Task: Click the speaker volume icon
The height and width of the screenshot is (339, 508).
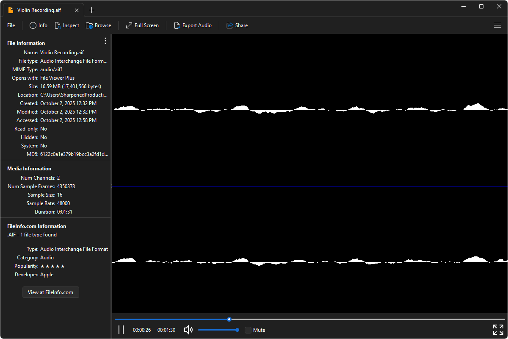Action: 188,330
